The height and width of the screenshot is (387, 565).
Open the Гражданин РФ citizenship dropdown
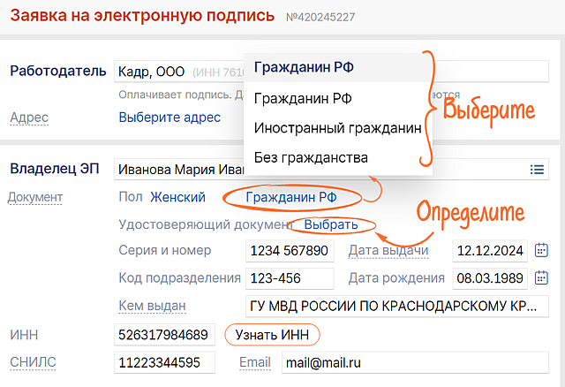[291, 197]
